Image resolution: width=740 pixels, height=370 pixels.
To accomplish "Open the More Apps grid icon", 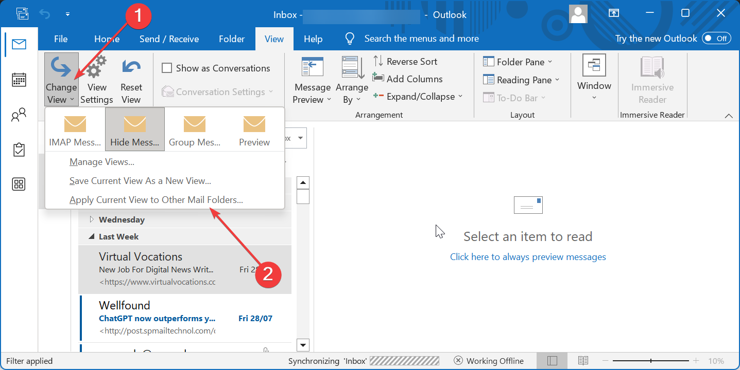I will 19,184.
